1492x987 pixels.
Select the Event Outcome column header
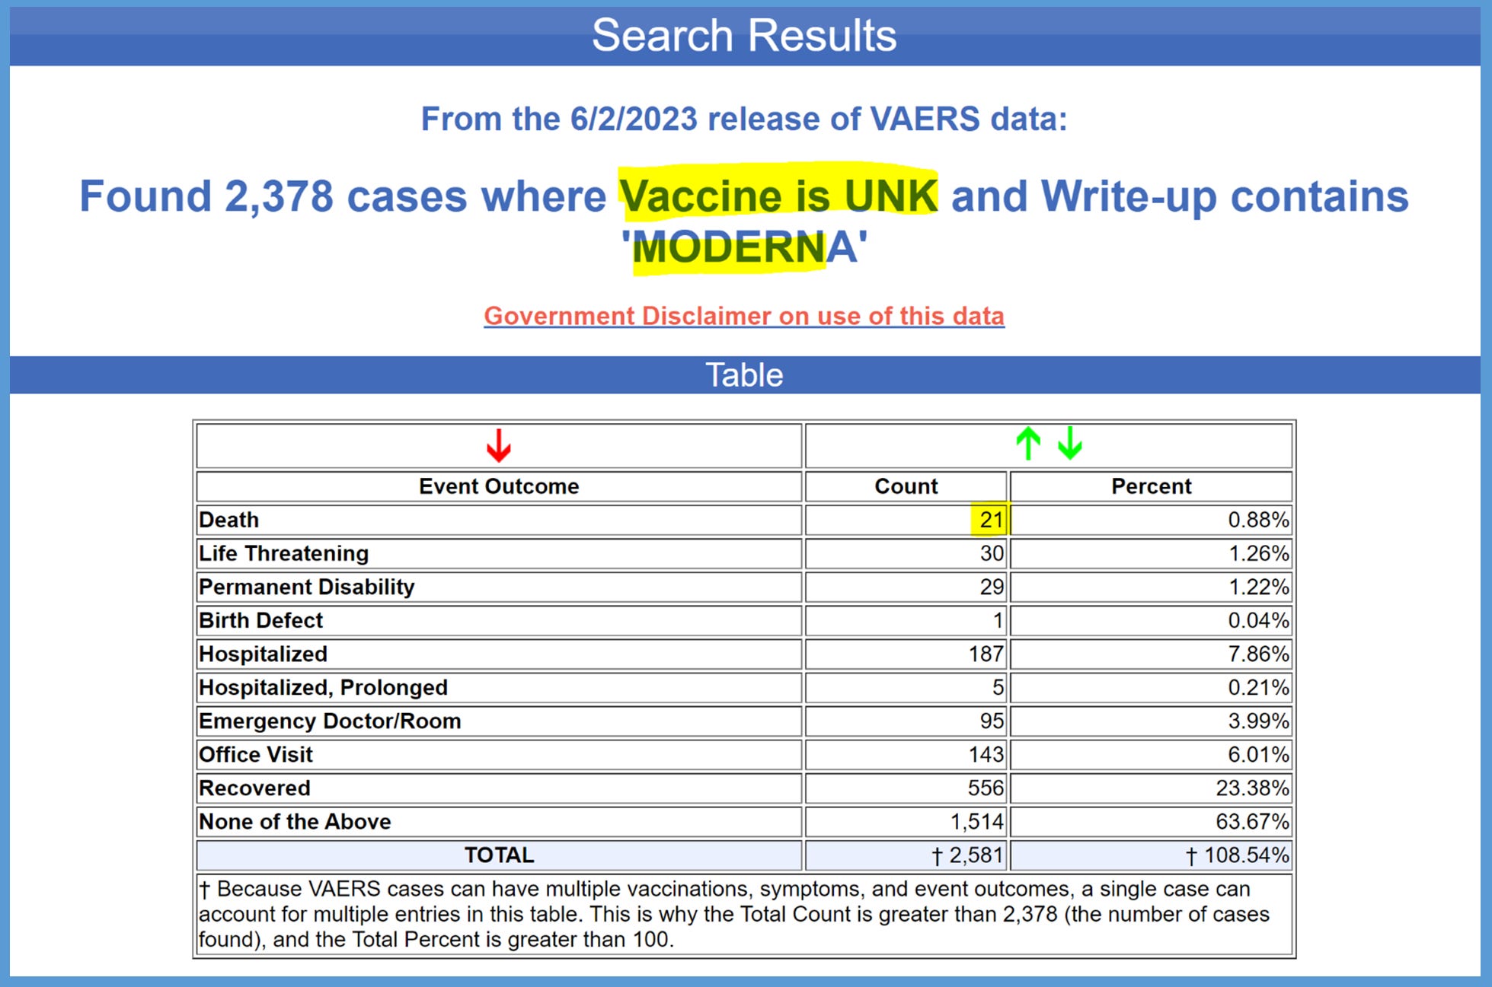(499, 486)
